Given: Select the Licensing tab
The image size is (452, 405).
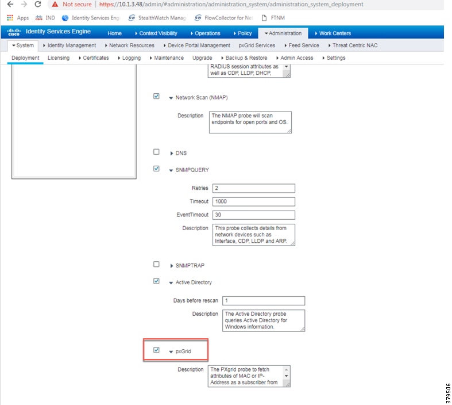Looking at the screenshot, I should (x=59, y=58).
